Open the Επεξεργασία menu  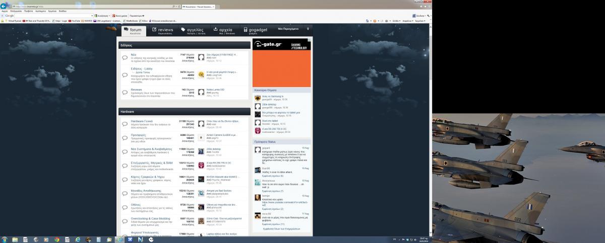pos(16,10)
